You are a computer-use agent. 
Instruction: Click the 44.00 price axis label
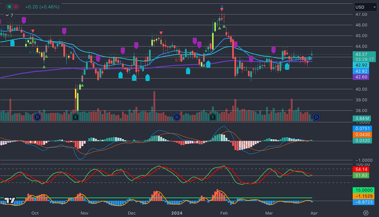tap(361, 46)
